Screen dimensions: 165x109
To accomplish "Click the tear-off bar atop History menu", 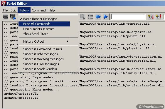I will tap(48, 15).
